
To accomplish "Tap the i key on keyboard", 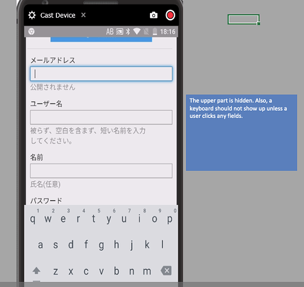I will pos(139,219).
